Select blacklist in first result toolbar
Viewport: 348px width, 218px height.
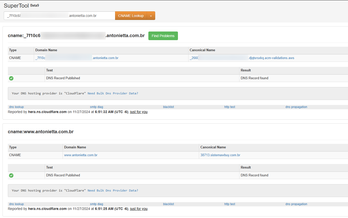pyautogui.click(x=168, y=107)
